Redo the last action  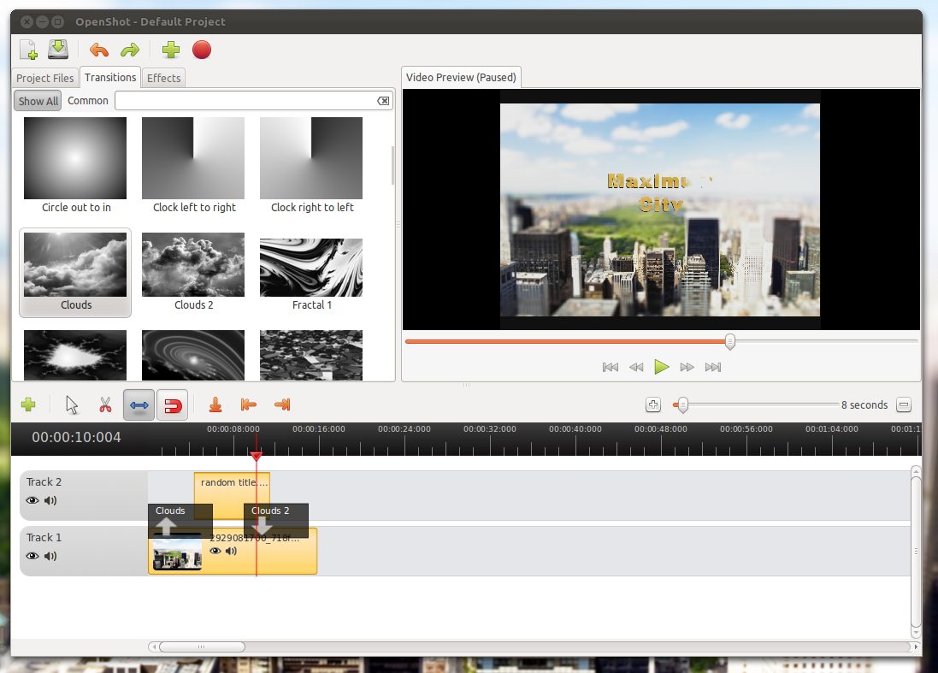click(x=129, y=50)
